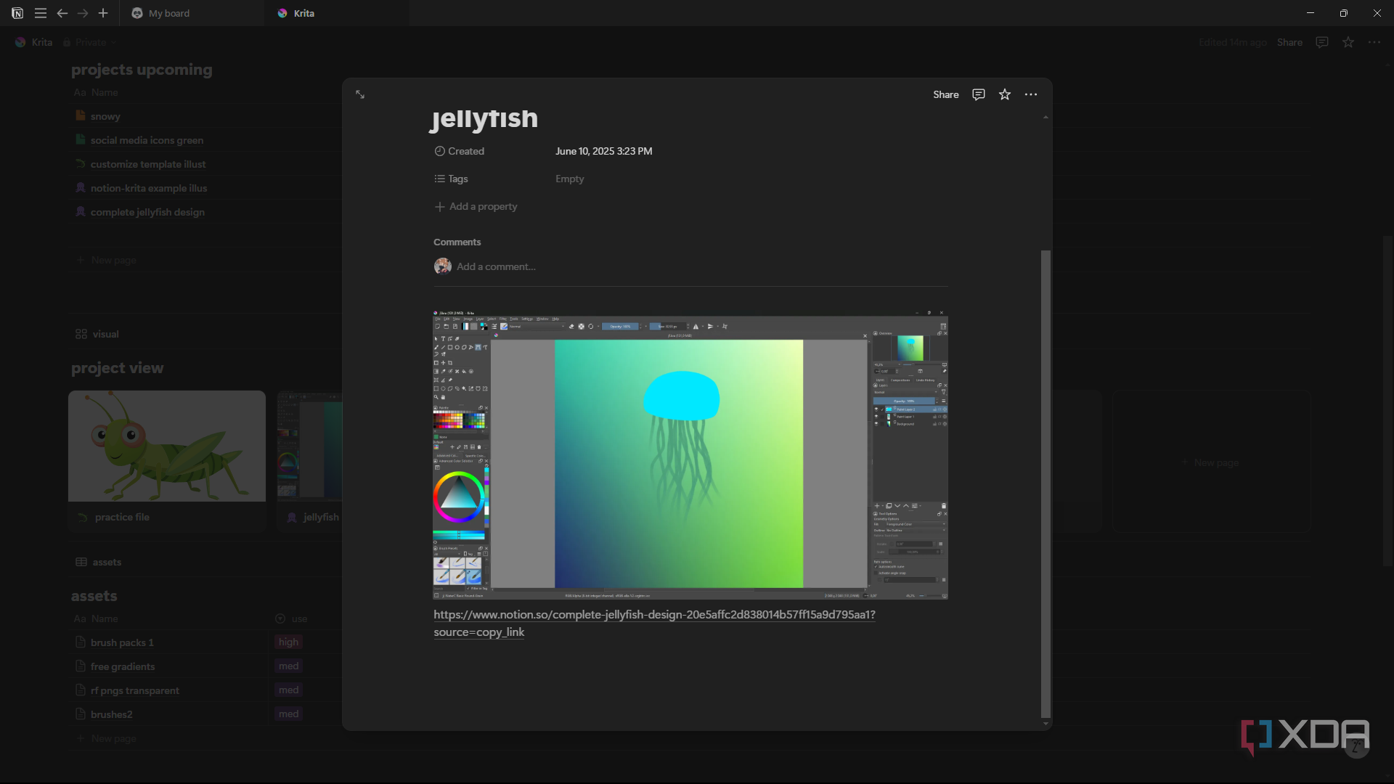Click up arrow of modal scrollbar
The width and height of the screenshot is (1394, 784).
1045,117
